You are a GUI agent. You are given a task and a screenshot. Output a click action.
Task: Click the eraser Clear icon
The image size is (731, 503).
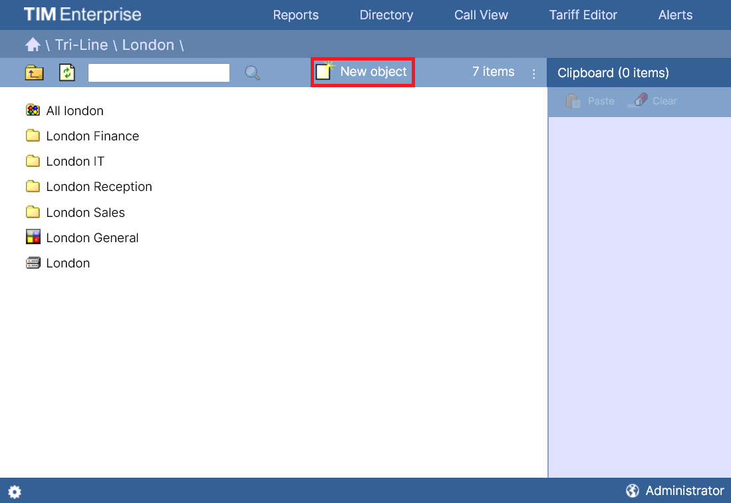click(x=638, y=100)
